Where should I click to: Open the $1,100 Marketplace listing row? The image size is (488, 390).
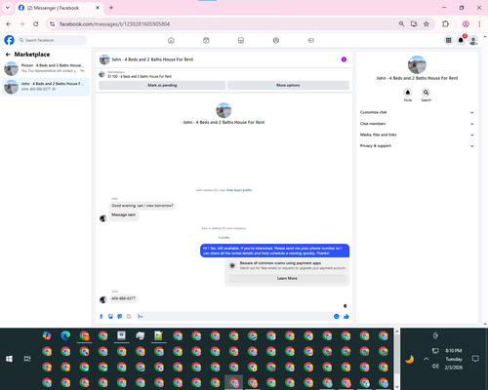(x=224, y=74)
